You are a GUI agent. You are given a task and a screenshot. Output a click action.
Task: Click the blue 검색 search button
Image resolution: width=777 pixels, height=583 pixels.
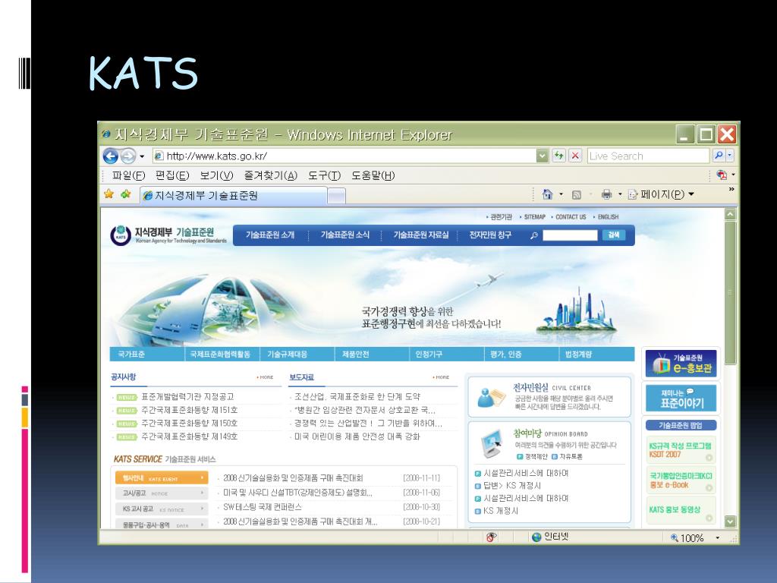tap(613, 235)
